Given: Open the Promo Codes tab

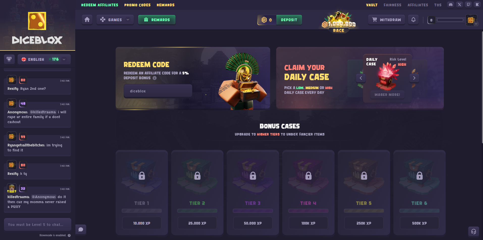Looking at the screenshot, I should click(137, 5).
